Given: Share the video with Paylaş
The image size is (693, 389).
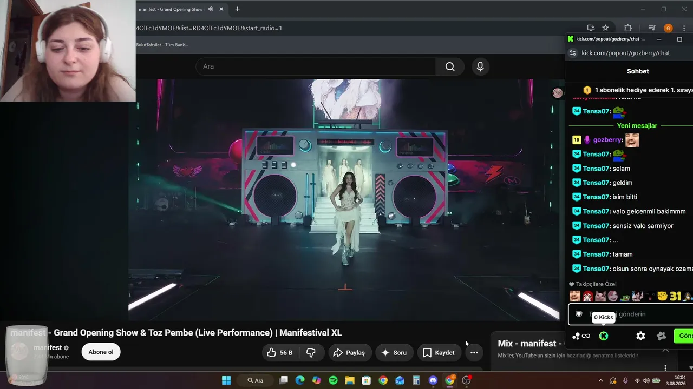Looking at the screenshot, I should coord(349,353).
